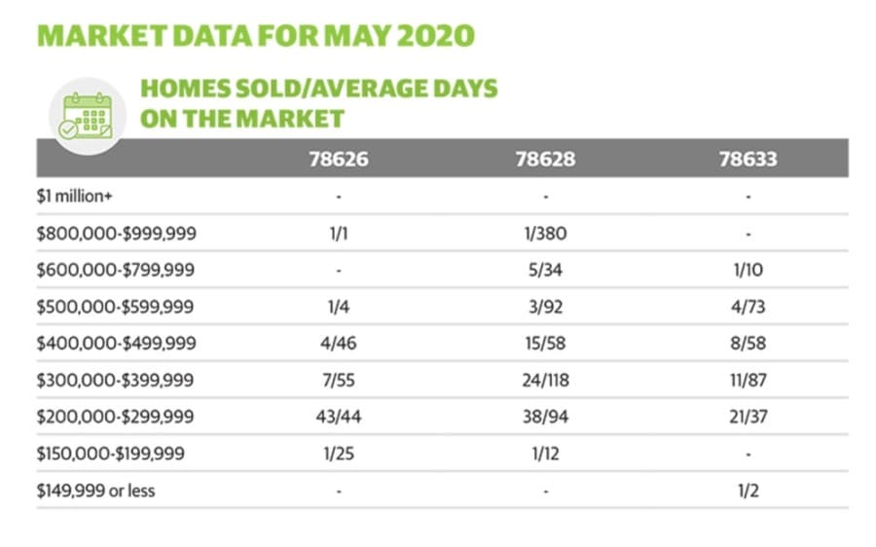Click the 15/58 cell in 78628
Viewport: 876px width, 547px height.
(545, 343)
